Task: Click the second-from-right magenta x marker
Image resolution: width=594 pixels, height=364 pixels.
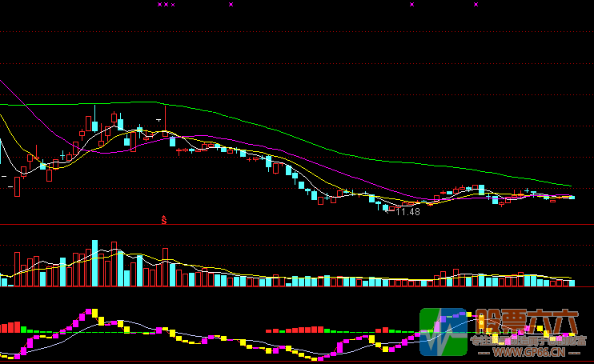Action: pos(412,5)
